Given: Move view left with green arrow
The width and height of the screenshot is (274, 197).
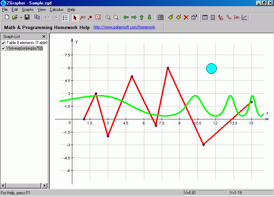Looking at the screenshot, I should click(126, 17).
